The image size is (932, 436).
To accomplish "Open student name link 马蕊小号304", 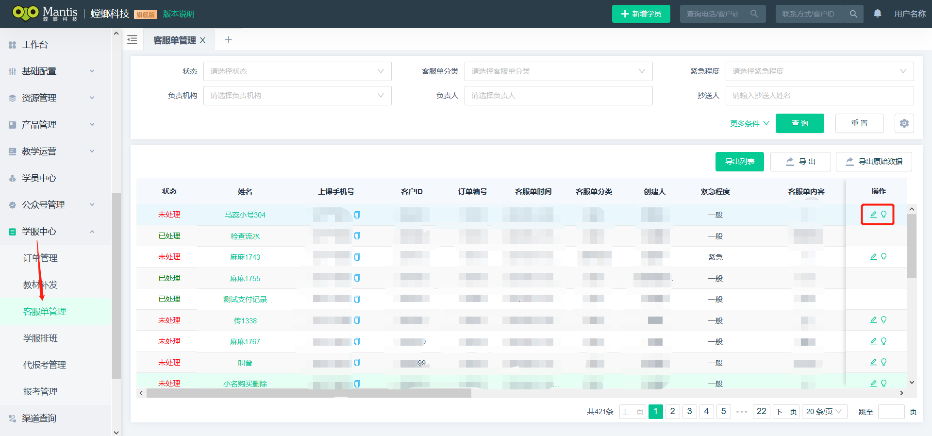I will click(x=245, y=215).
